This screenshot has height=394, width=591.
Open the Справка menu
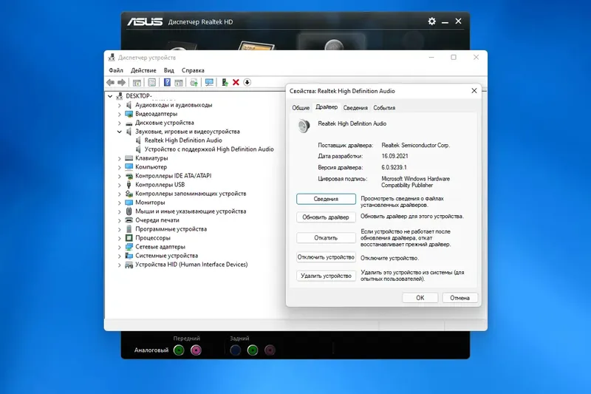pos(193,70)
